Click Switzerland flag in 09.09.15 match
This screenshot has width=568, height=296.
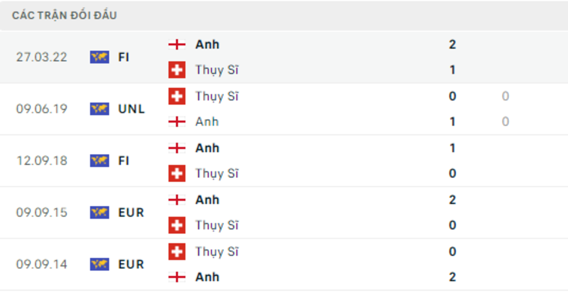pos(177,225)
